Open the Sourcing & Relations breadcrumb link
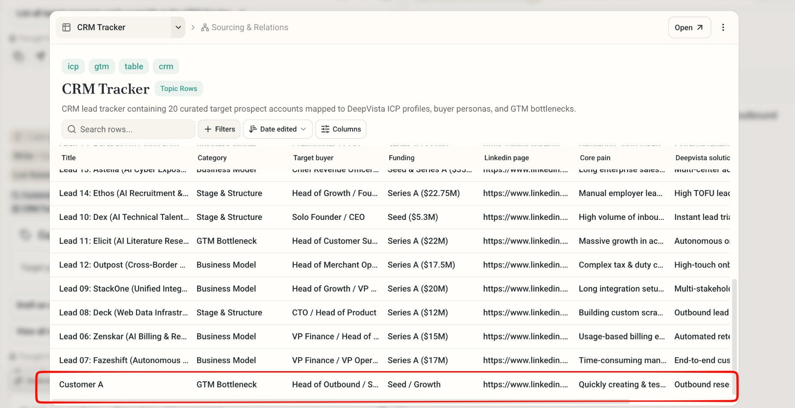Viewport: 795px width, 408px height. pos(250,28)
